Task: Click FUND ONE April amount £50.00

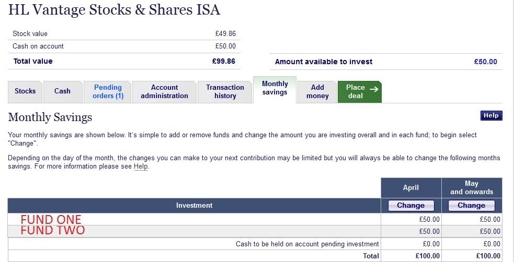Action: (429, 220)
